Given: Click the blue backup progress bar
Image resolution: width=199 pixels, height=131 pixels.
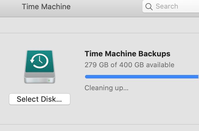Looking at the screenshot, I should [142, 77].
